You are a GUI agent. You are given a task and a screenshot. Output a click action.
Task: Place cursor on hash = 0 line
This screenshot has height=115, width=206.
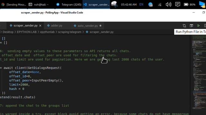coord(17,89)
